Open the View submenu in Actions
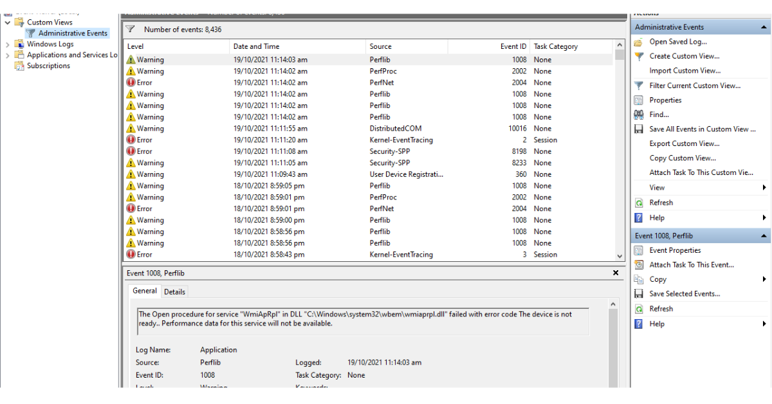Viewport: 772px width, 404px height. [x=764, y=188]
